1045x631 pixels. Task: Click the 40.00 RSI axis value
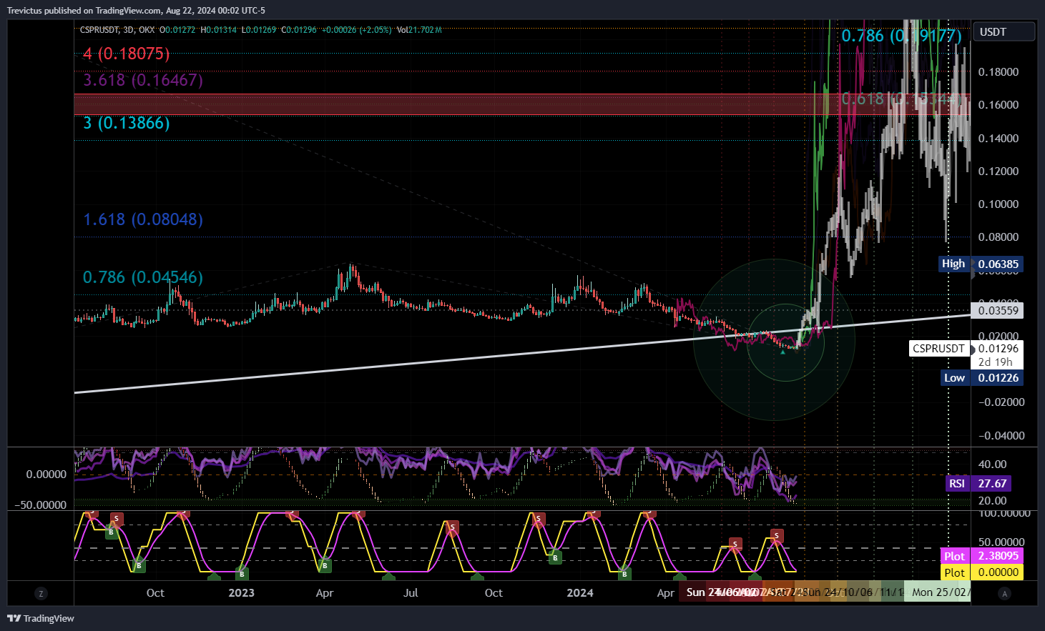(992, 464)
